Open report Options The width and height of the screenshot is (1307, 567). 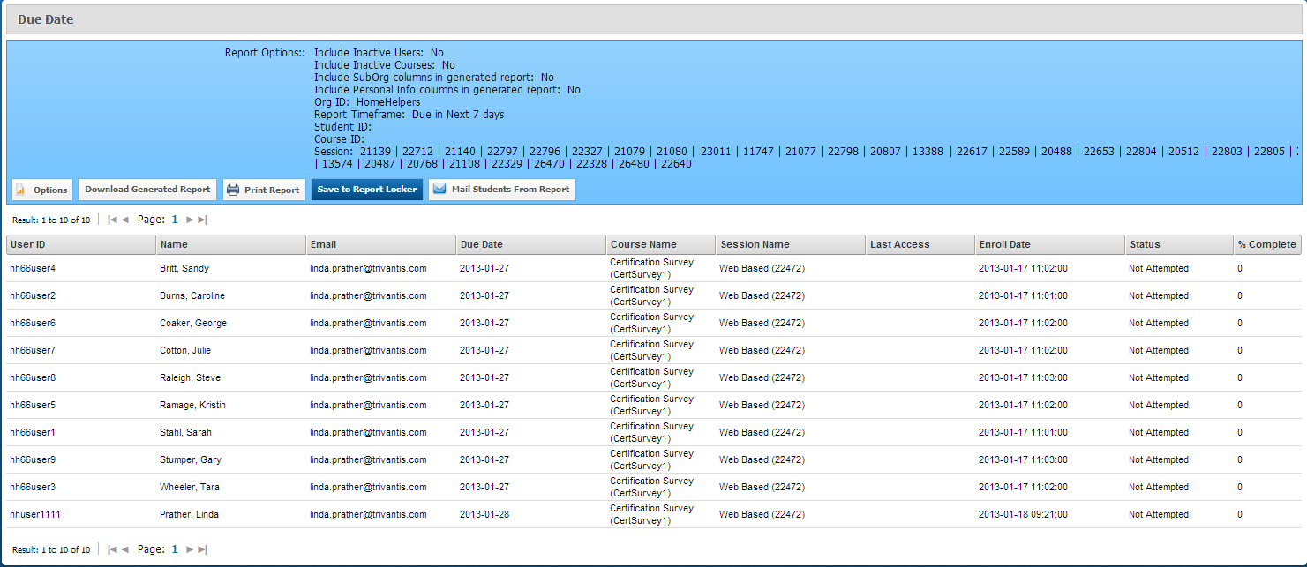(x=41, y=190)
